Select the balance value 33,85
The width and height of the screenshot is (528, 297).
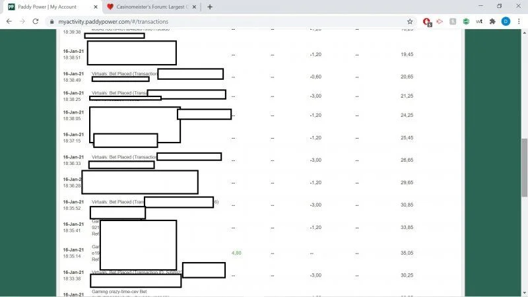coord(407,227)
